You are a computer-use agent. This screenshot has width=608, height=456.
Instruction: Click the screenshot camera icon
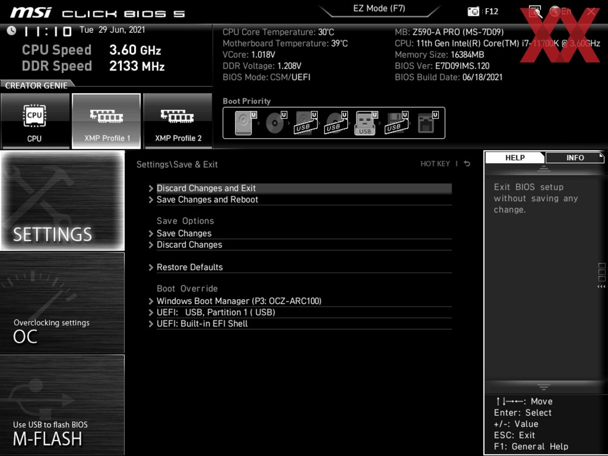tap(473, 12)
